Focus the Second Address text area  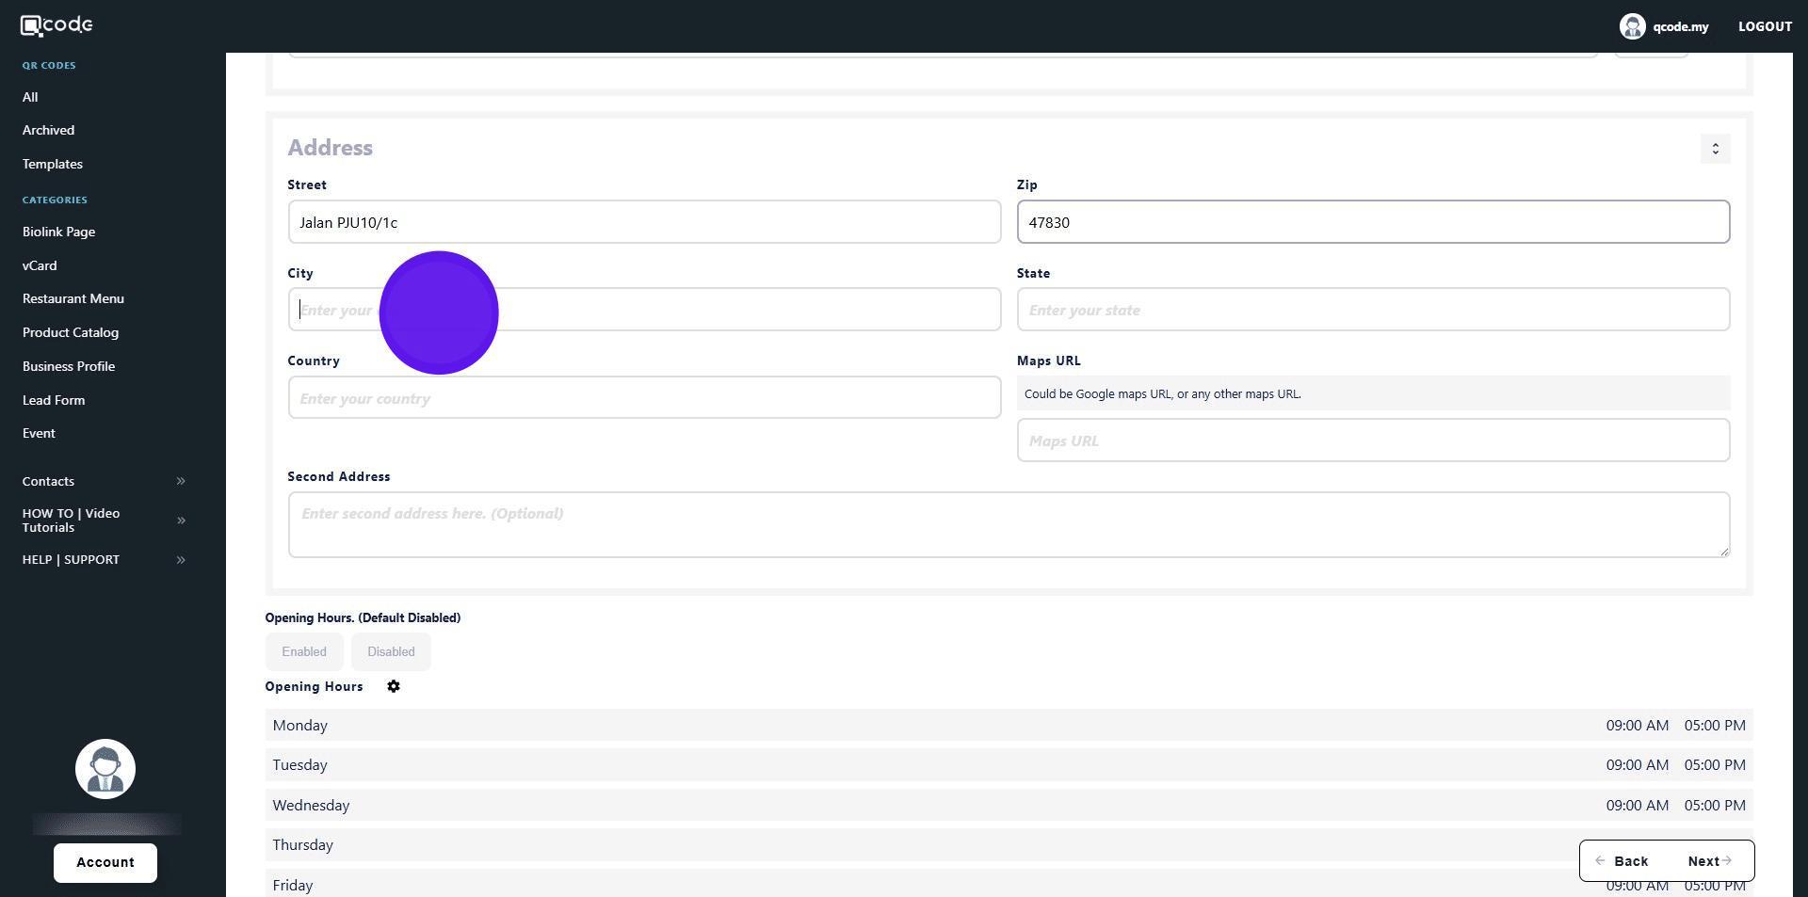1009,524
